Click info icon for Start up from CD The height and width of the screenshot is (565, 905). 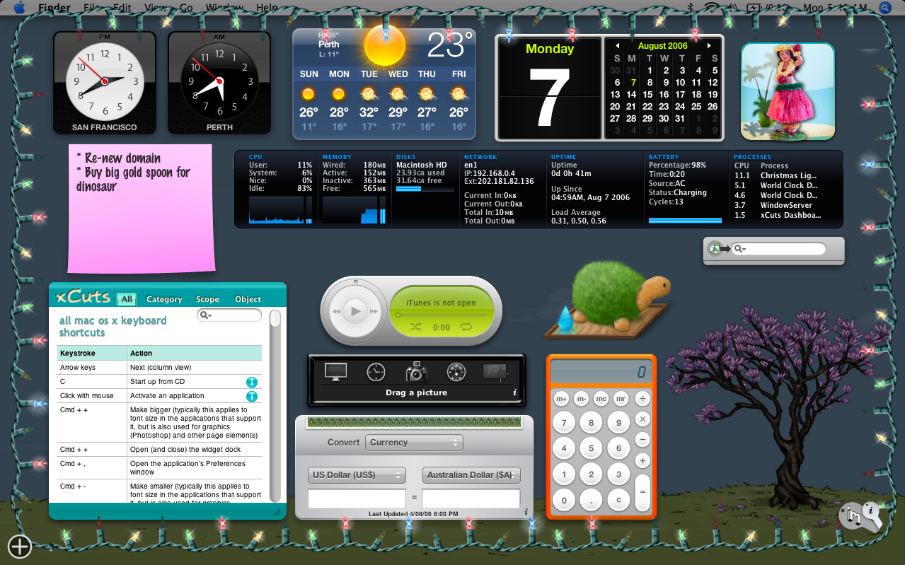point(251,382)
